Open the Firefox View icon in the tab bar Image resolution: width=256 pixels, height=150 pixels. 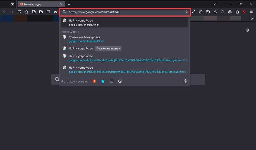click(12, 4)
